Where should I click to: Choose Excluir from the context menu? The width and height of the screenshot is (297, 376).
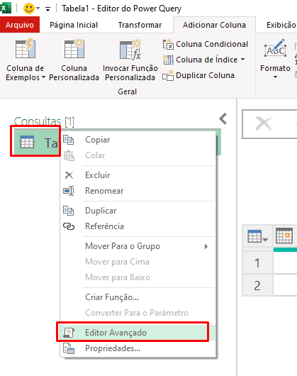pyautogui.click(x=138, y=175)
